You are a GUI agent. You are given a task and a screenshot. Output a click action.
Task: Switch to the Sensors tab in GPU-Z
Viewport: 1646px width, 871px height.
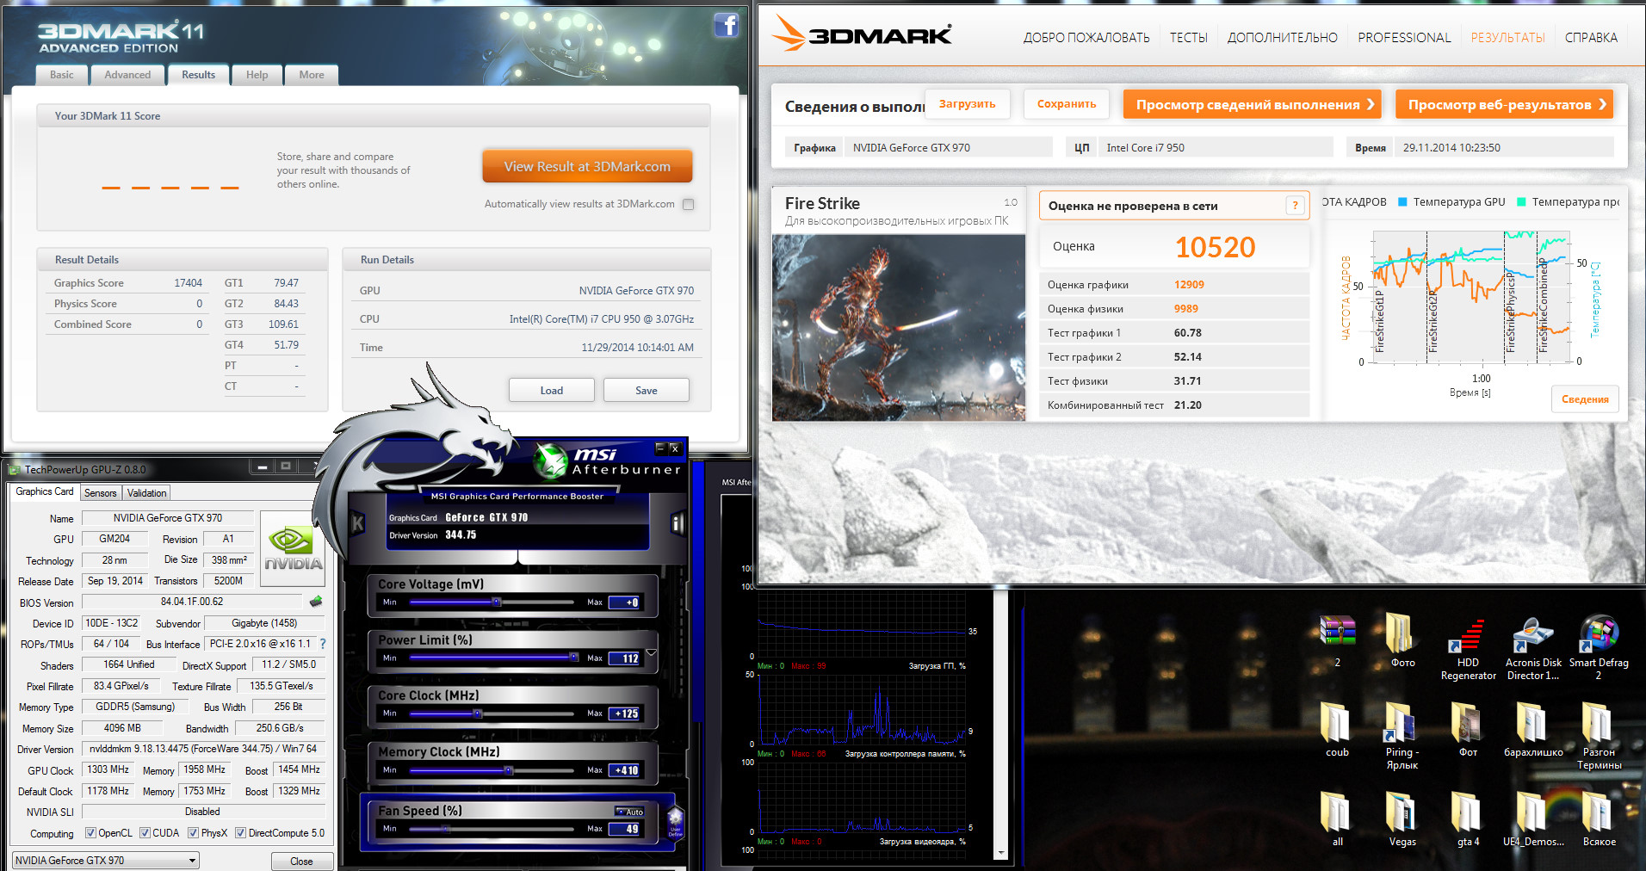coord(101,493)
